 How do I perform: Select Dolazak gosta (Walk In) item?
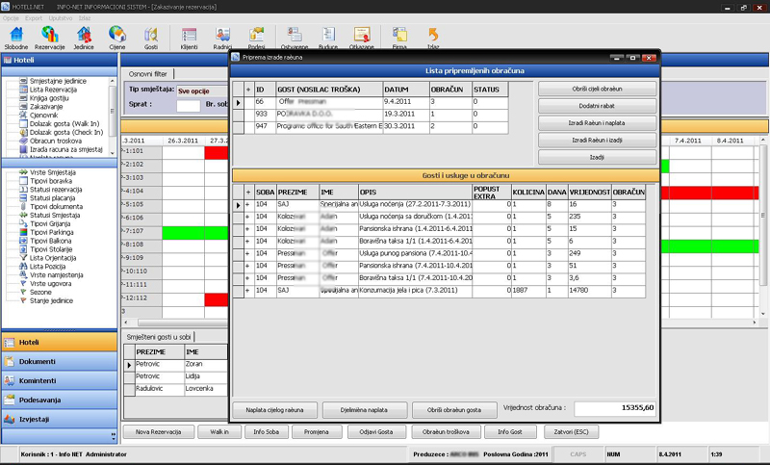(64, 124)
